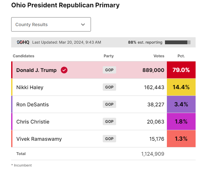The height and width of the screenshot is (170, 209).
Task: Click Nikki Haley's GOP party badge
Action: click(109, 87)
